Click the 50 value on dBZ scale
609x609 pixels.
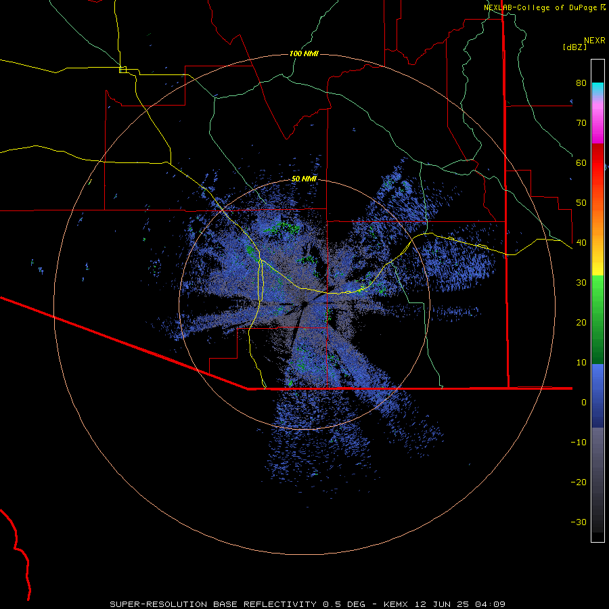pyautogui.click(x=581, y=203)
